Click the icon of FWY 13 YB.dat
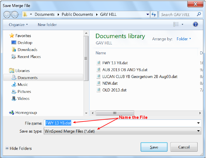 [x=98, y=63]
